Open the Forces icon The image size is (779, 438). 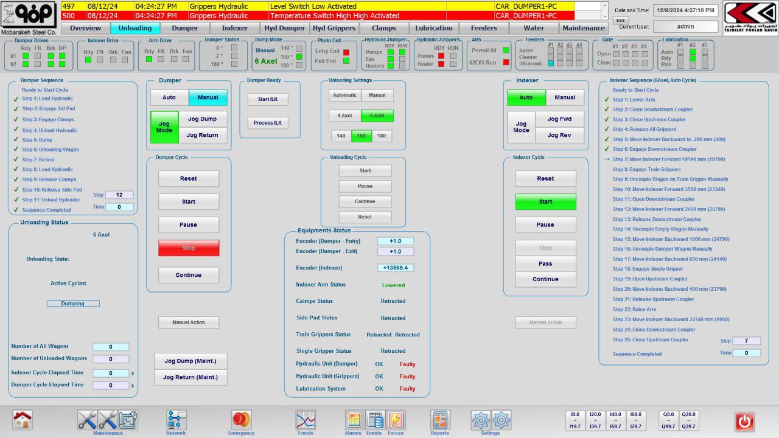tap(396, 420)
